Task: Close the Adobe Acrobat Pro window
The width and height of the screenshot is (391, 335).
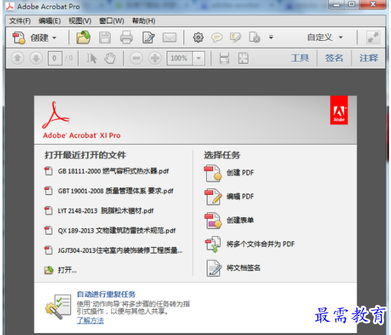Action: [x=373, y=4]
